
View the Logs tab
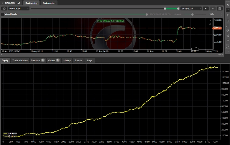[89, 60]
